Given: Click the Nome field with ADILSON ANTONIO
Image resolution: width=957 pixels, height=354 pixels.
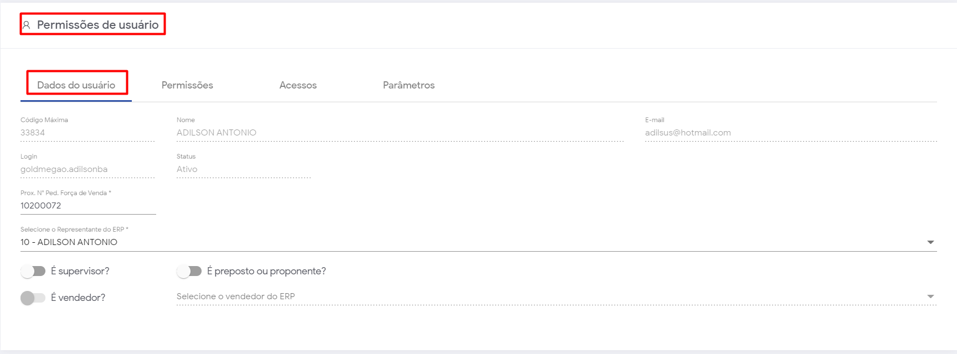Looking at the screenshot, I should point(399,133).
